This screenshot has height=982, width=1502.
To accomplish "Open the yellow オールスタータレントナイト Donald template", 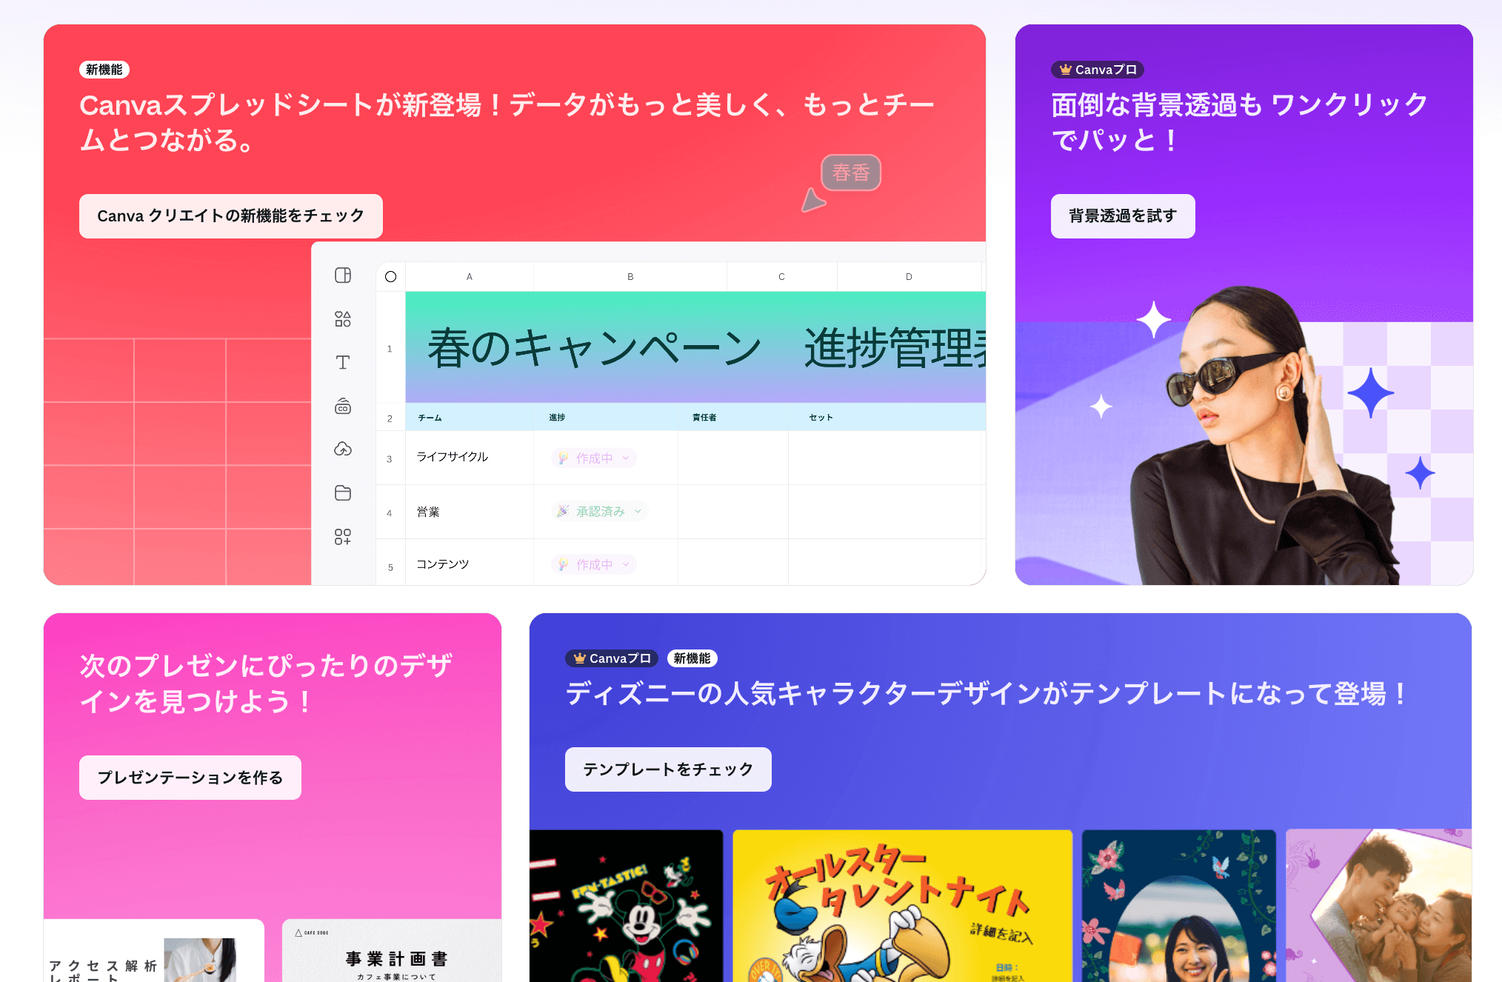I will coord(902,907).
